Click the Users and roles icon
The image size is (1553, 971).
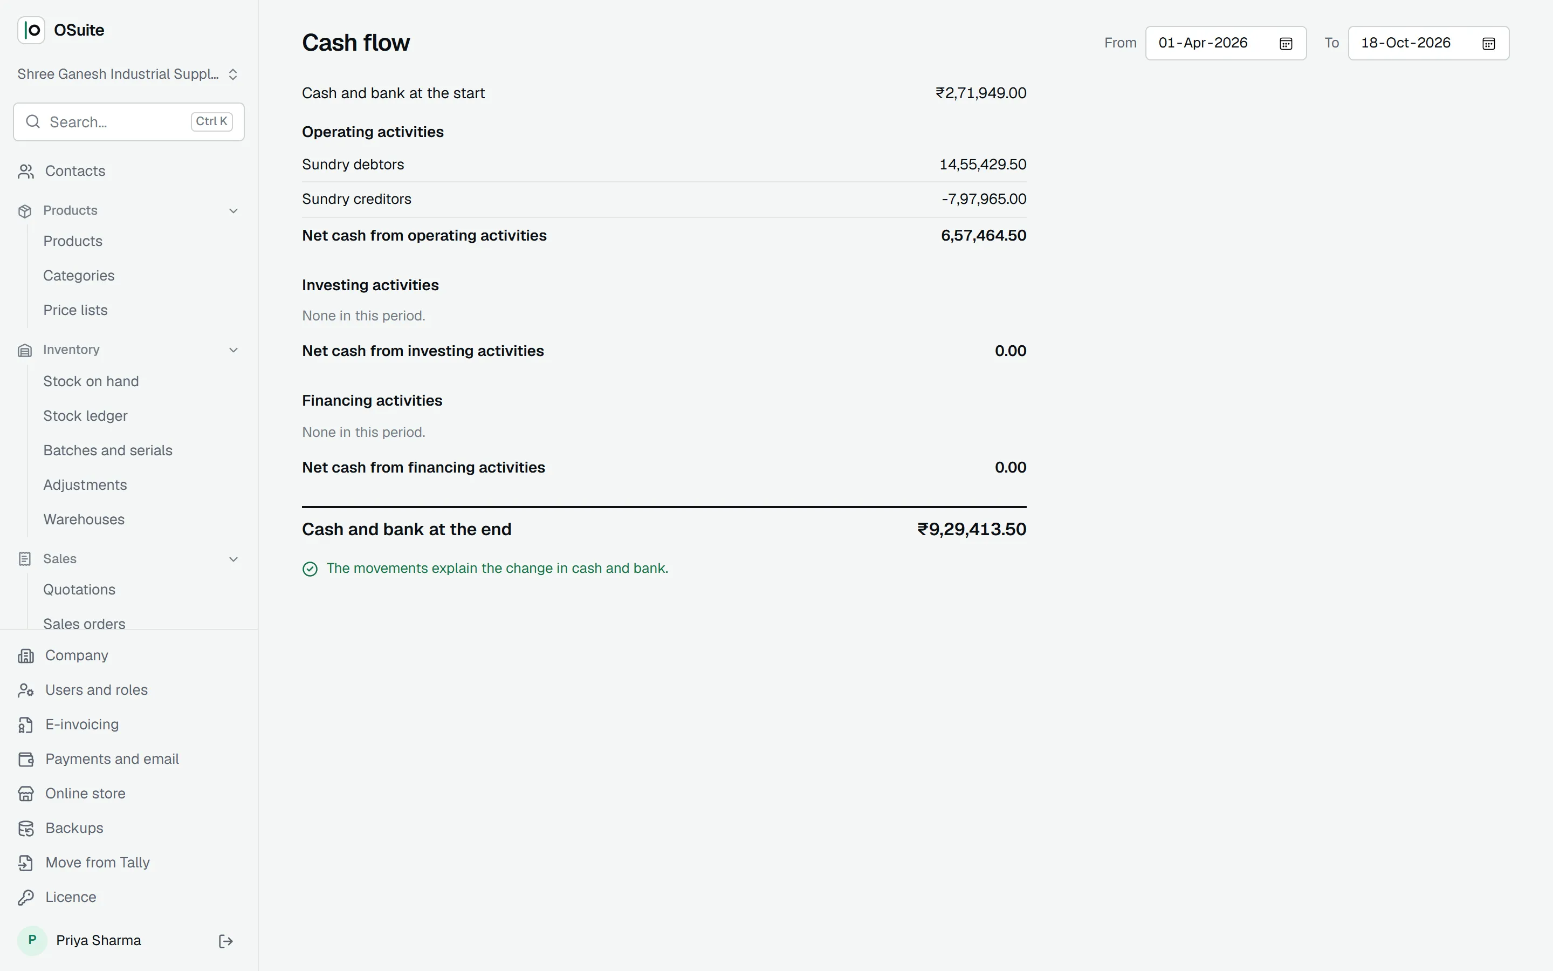tap(26, 690)
